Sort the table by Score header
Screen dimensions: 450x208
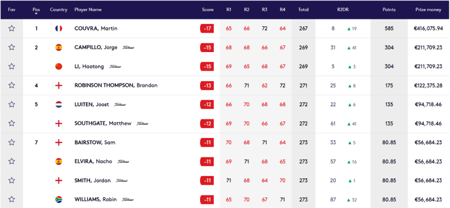pos(208,10)
